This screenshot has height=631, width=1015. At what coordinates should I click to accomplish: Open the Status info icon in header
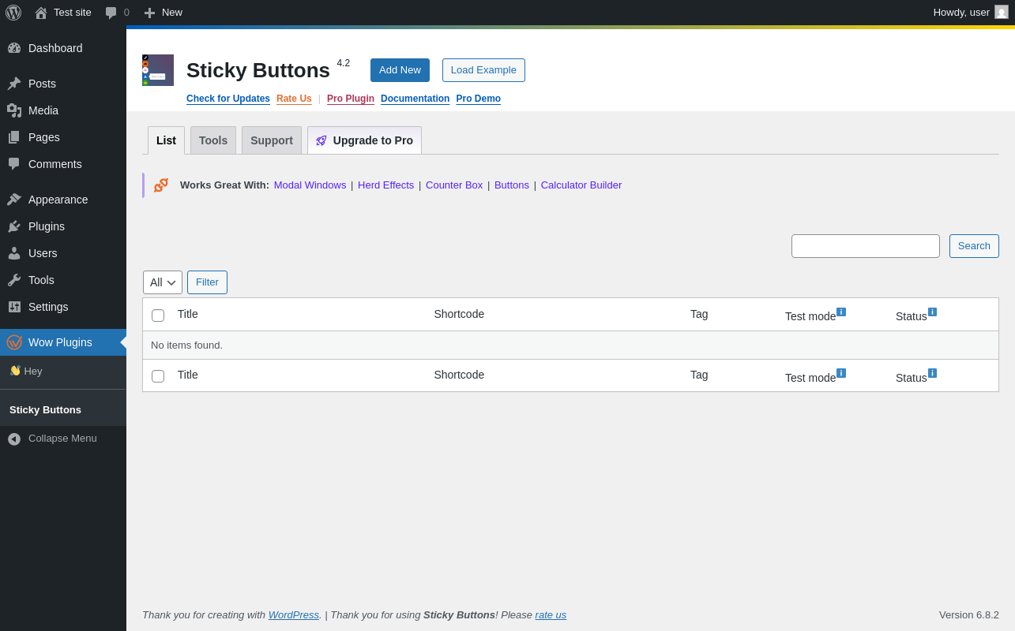click(x=932, y=312)
